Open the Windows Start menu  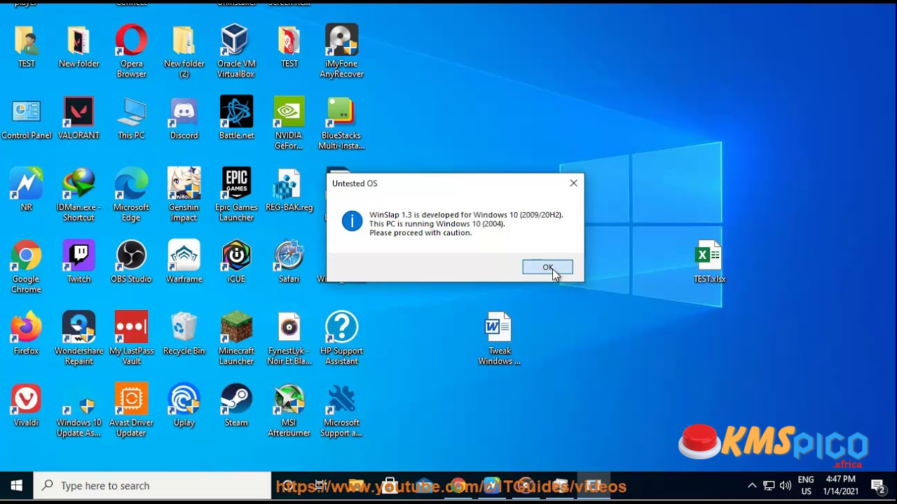17,486
